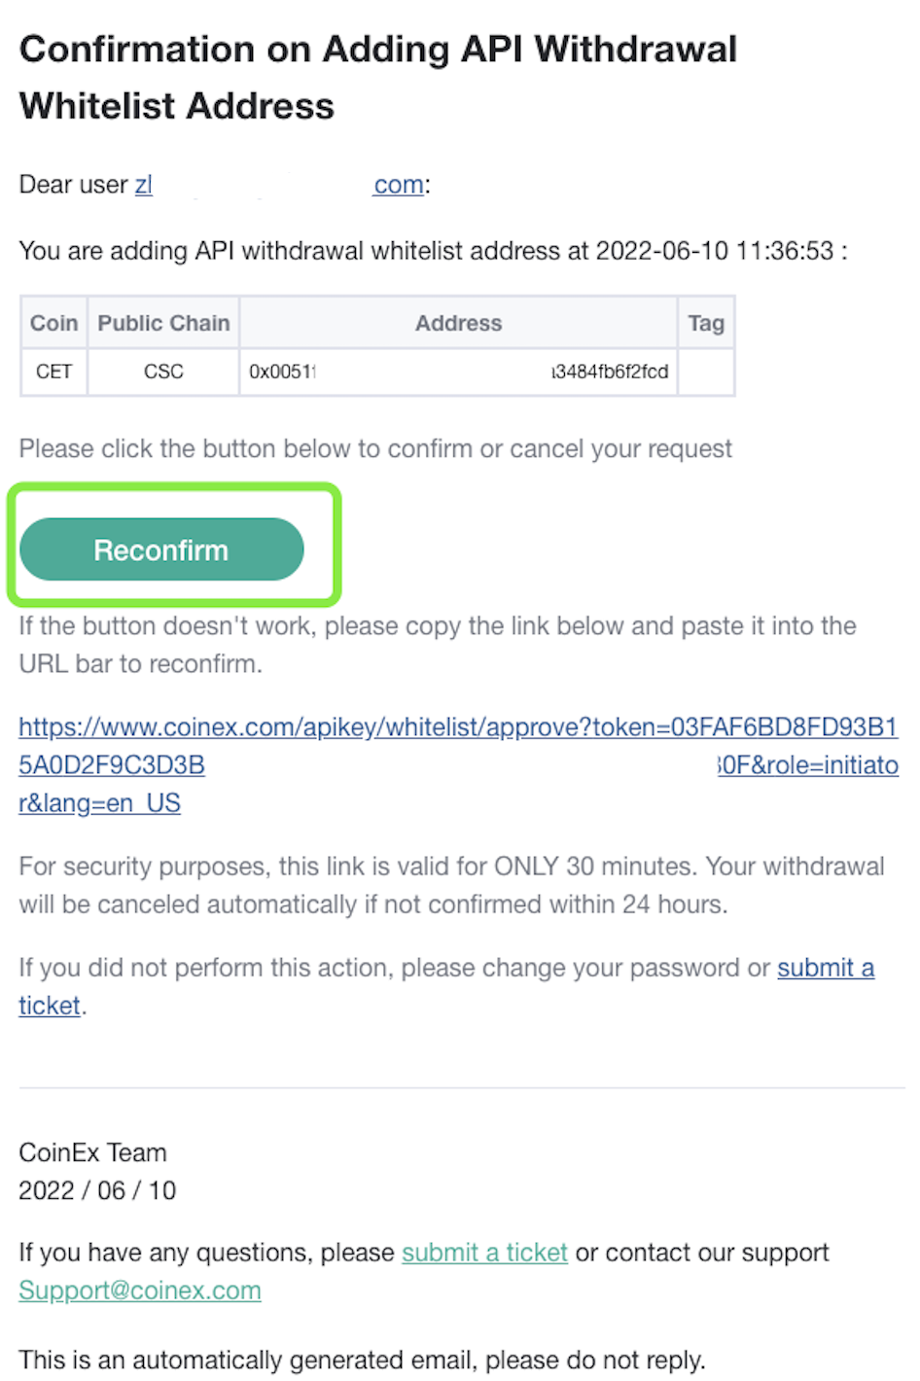Click the green Reconfirm button
Viewport: 920px width, 1381px height.
pos(161,549)
